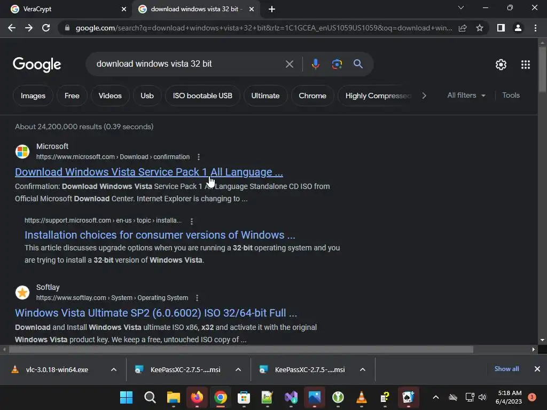Open more options for Microsoft download result
Viewport: 547px width, 410px height.
tap(199, 157)
